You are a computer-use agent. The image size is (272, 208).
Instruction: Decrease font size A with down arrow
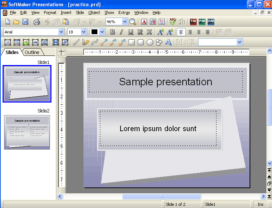170,32
